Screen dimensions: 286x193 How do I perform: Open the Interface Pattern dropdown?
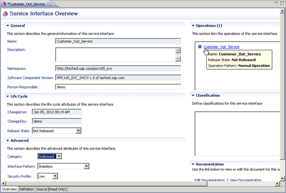pos(86,166)
